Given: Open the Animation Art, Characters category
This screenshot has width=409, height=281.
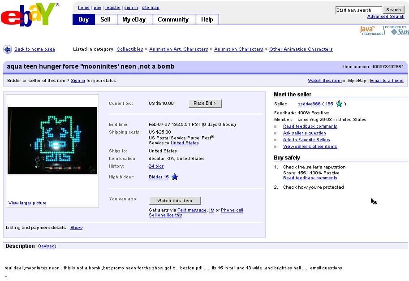Looking at the screenshot, I should [178, 49].
